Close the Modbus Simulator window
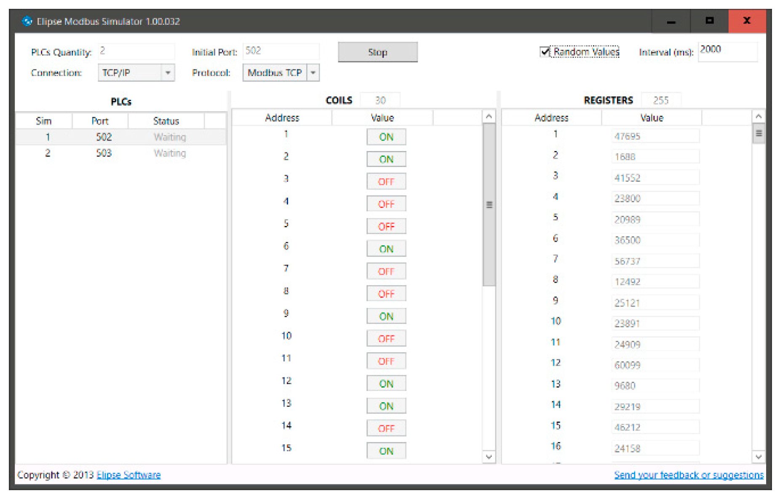780x499 pixels. pos(747,21)
